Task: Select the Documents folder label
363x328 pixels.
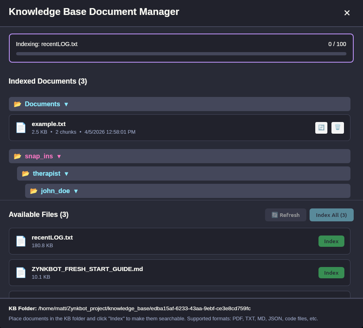Action: (x=42, y=104)
